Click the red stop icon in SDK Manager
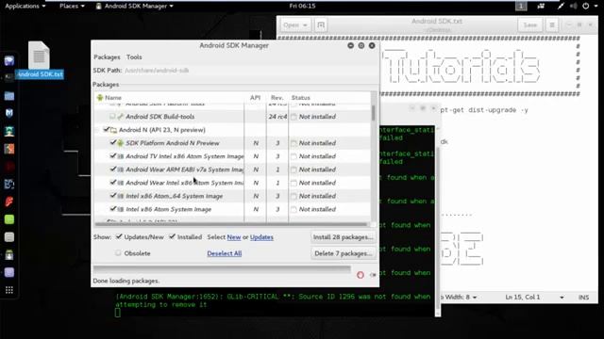 pos(361,275)
